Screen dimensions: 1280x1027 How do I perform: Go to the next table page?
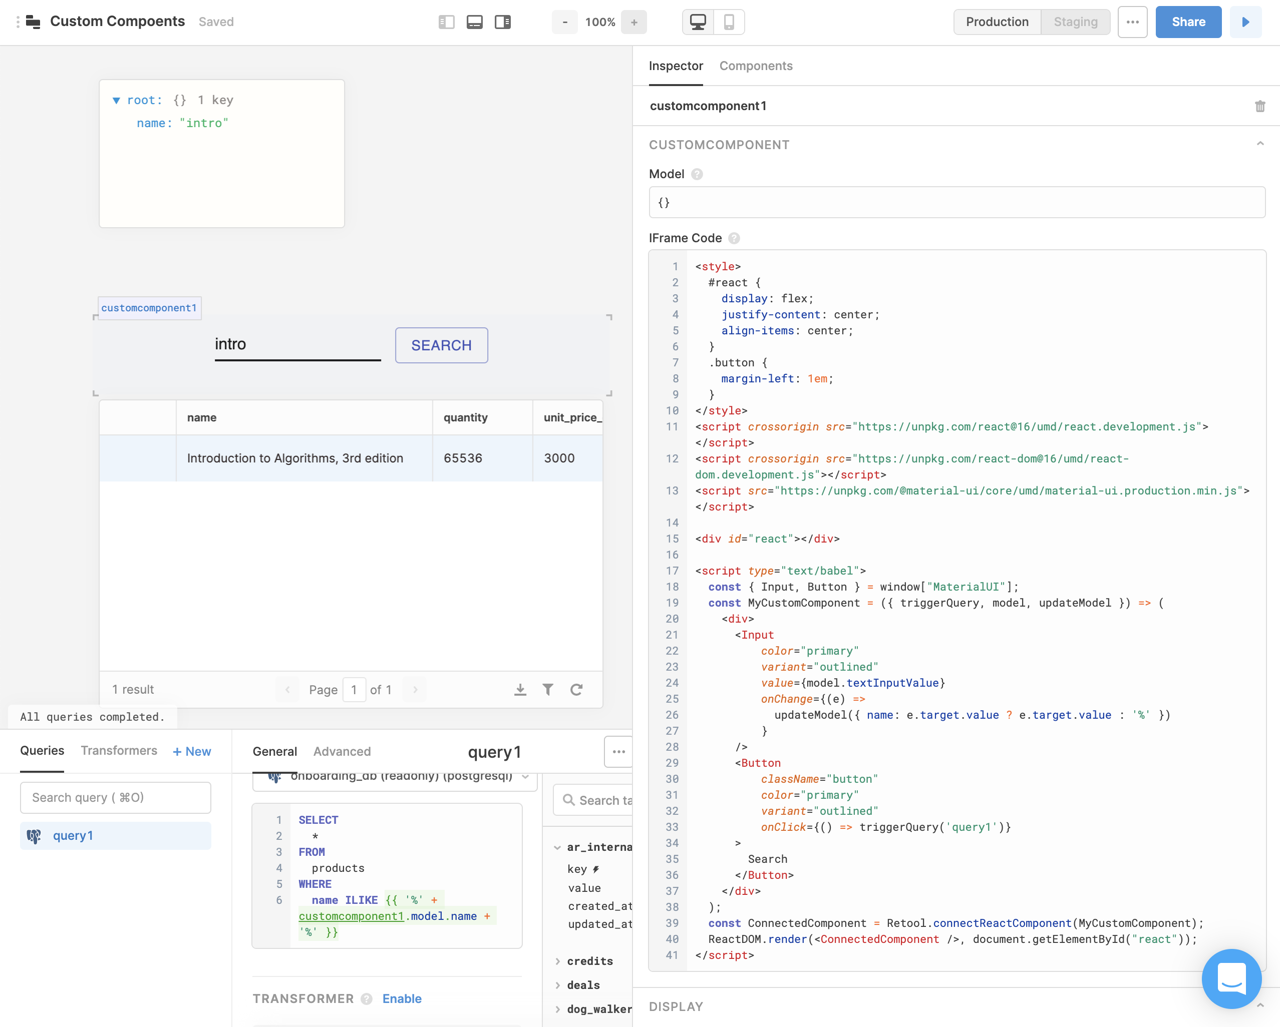[x=415, y=689]
